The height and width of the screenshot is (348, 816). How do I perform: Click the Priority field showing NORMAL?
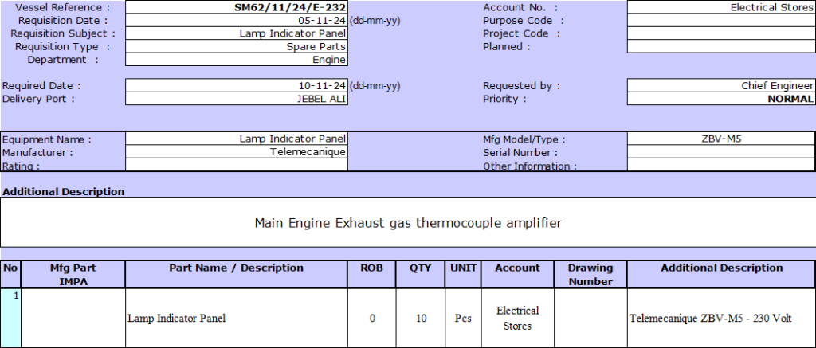pos(721,99)
